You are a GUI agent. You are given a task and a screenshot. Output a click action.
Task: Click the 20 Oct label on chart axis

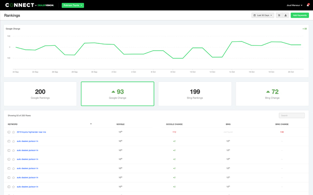pos(291,72)
